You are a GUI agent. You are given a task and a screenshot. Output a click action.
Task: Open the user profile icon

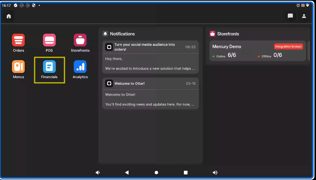point(304,16)
